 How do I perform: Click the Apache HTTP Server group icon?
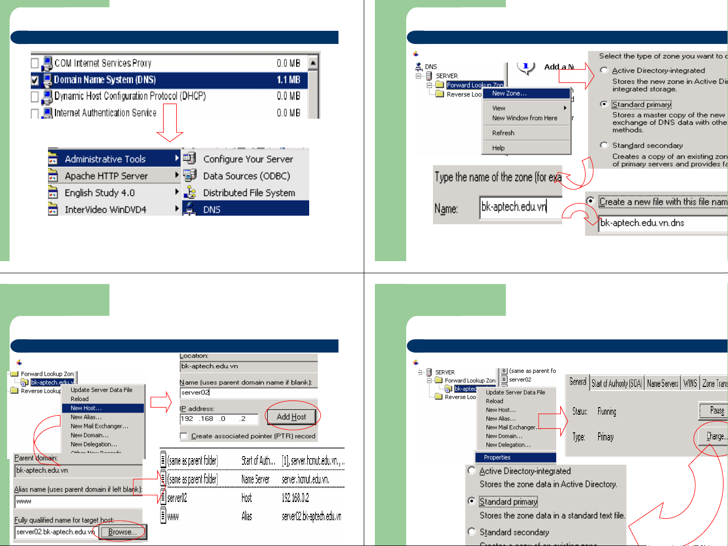(53, 176)
